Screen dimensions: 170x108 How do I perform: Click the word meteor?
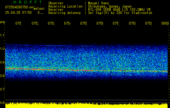click(x=39, y=9)
